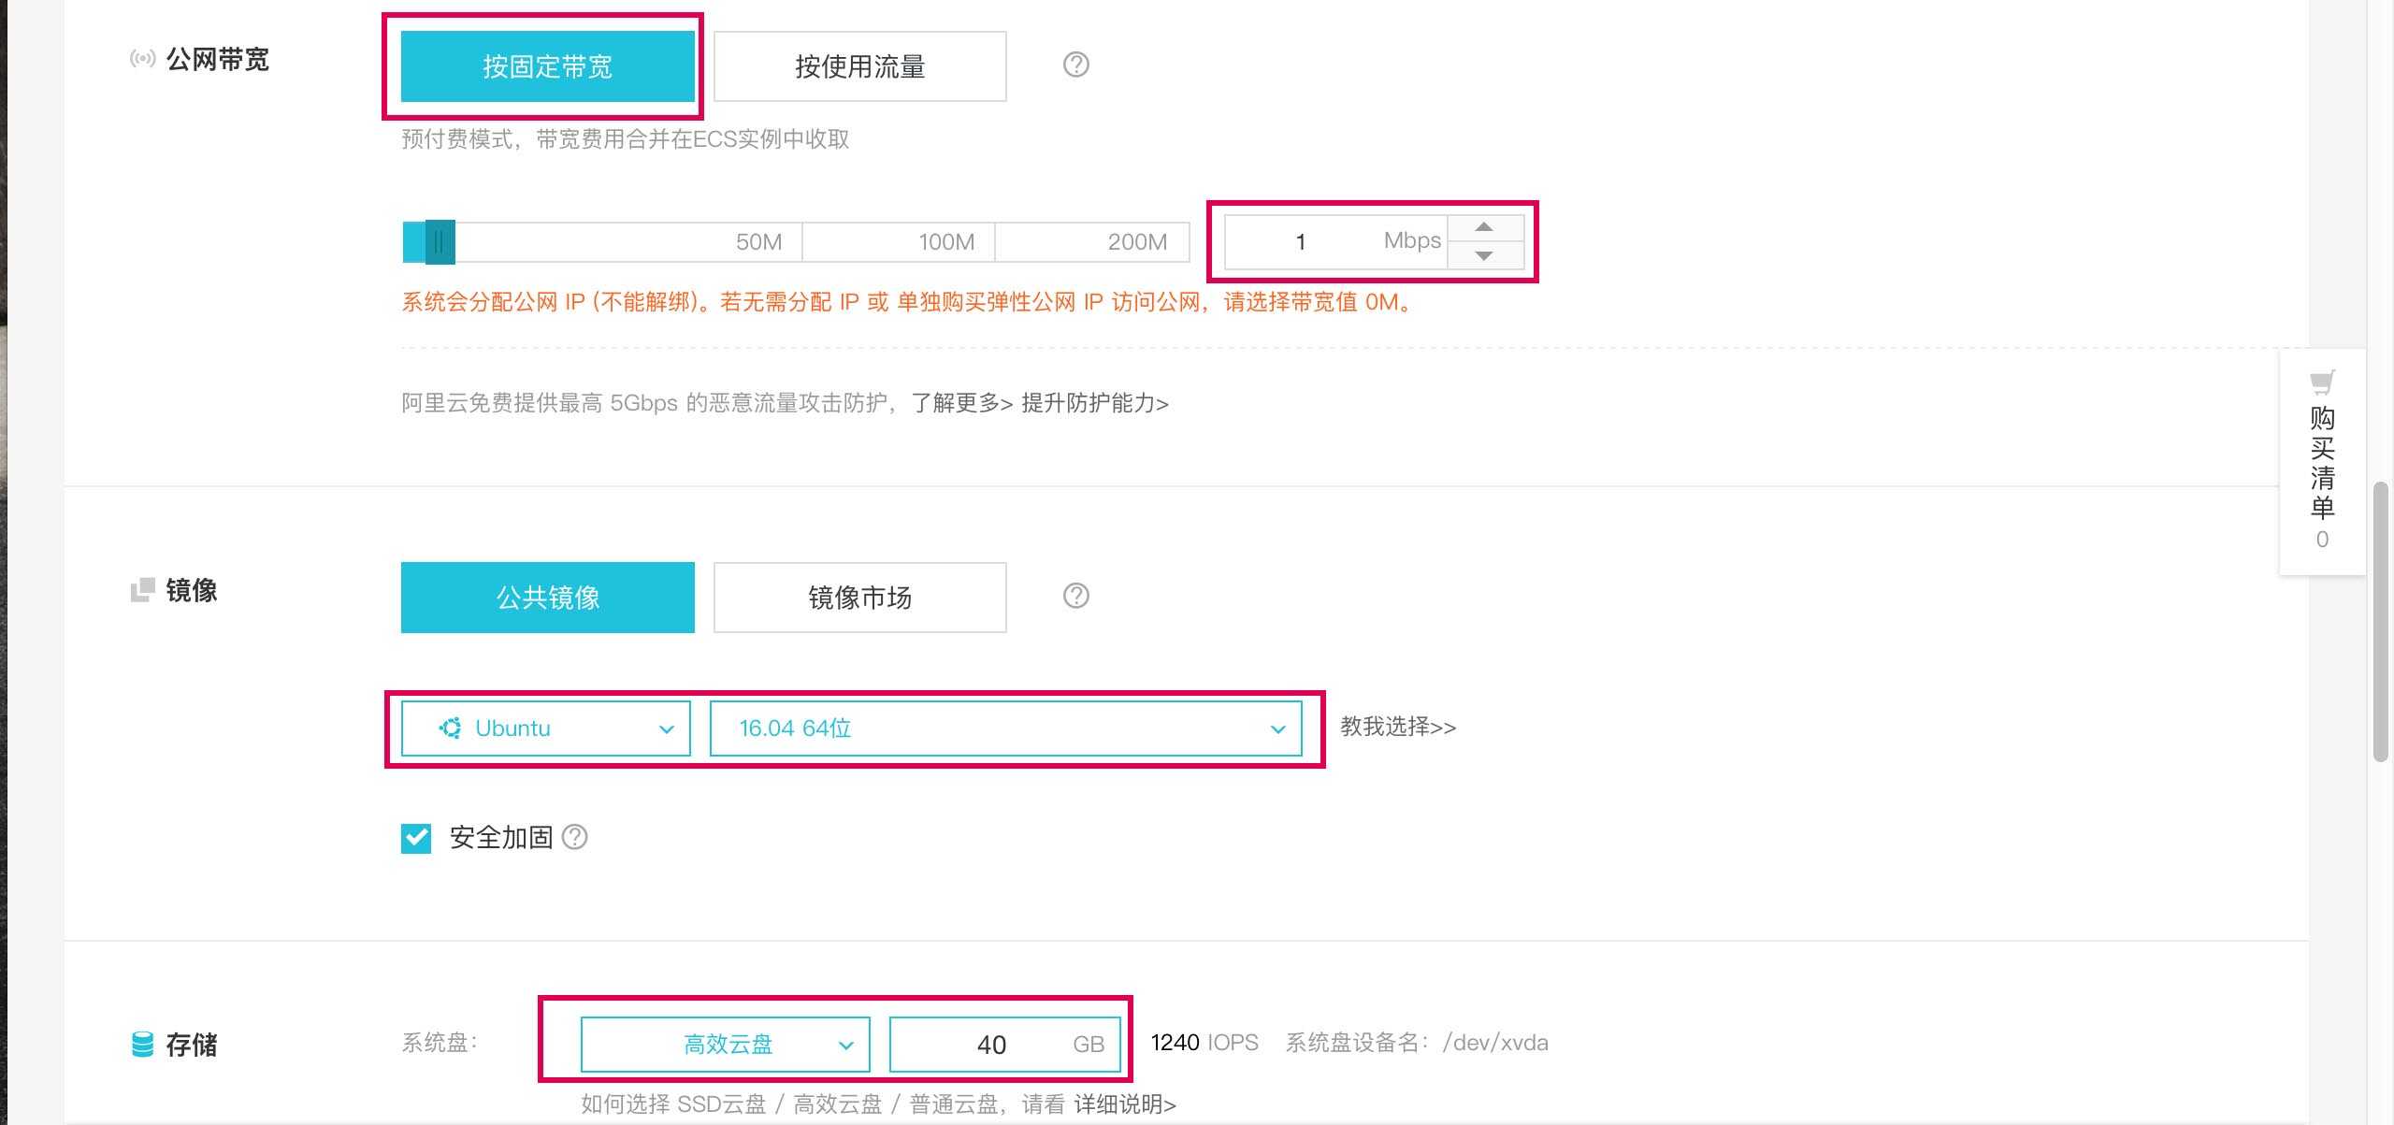This screenshot has width=2394, height=1125.
Task: Open the 提升防护能力> link
Action: (1095, 403)
